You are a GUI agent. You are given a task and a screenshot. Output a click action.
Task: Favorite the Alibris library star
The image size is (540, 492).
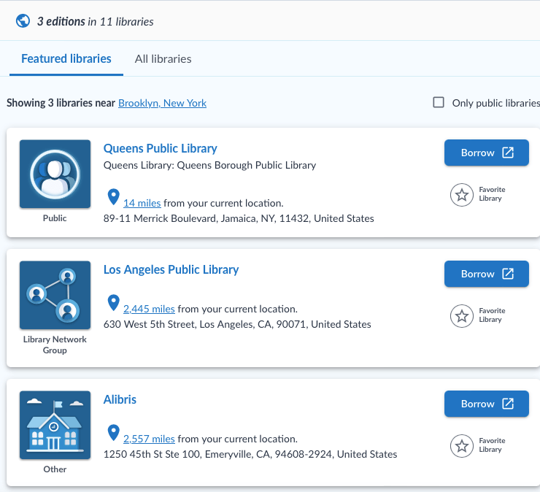point(462,446)
